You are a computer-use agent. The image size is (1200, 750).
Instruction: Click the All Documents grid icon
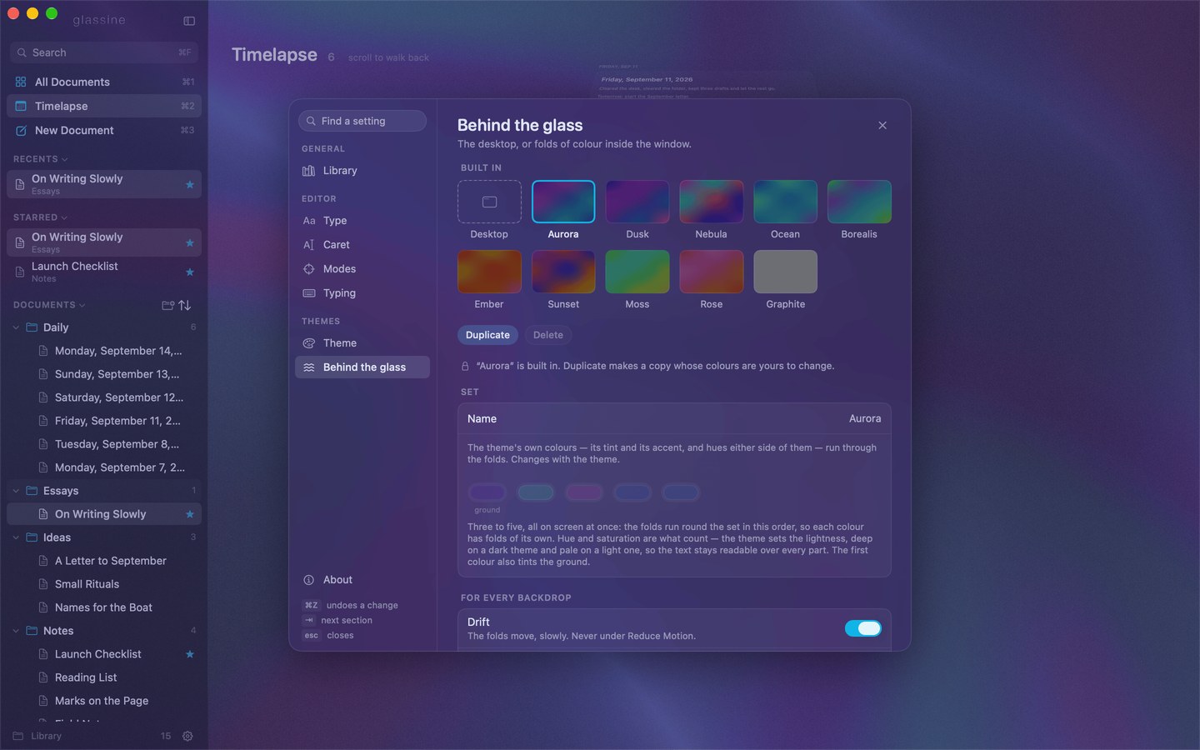tap(21, 82)
